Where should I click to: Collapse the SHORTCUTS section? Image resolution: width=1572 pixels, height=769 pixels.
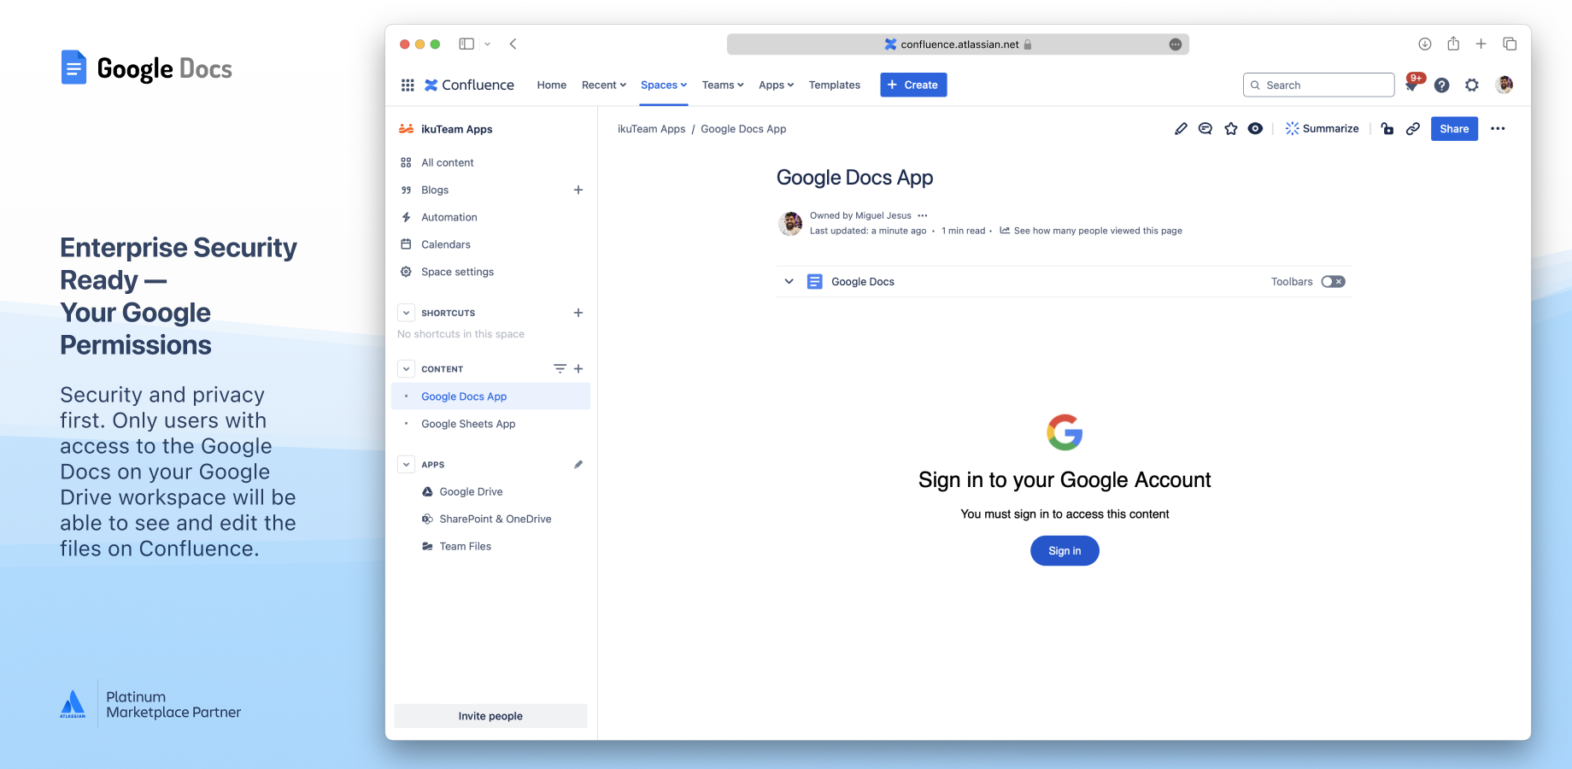[407, 313]
